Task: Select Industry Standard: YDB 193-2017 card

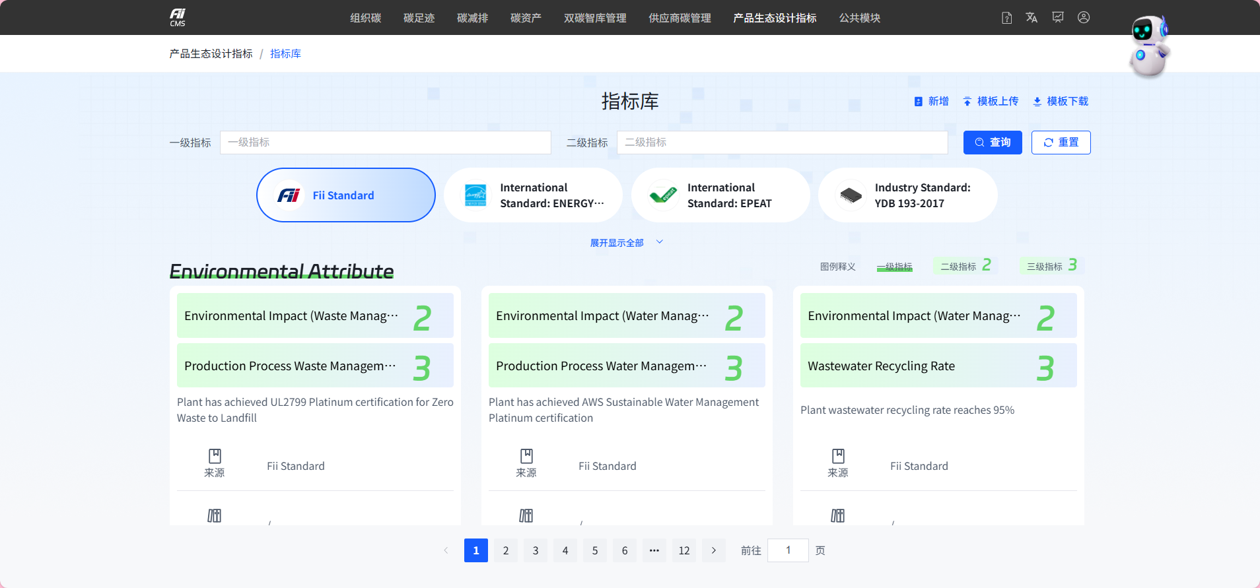Action: [x=907, y=195]
